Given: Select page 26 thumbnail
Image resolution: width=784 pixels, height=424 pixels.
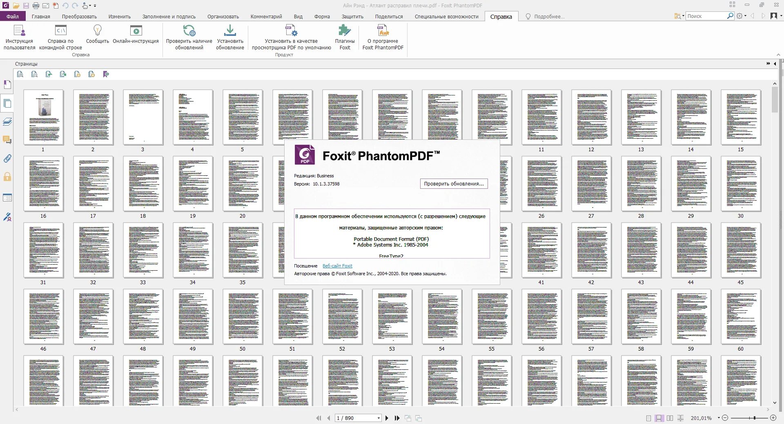Looking at the screenshot, I should point(542,184).
